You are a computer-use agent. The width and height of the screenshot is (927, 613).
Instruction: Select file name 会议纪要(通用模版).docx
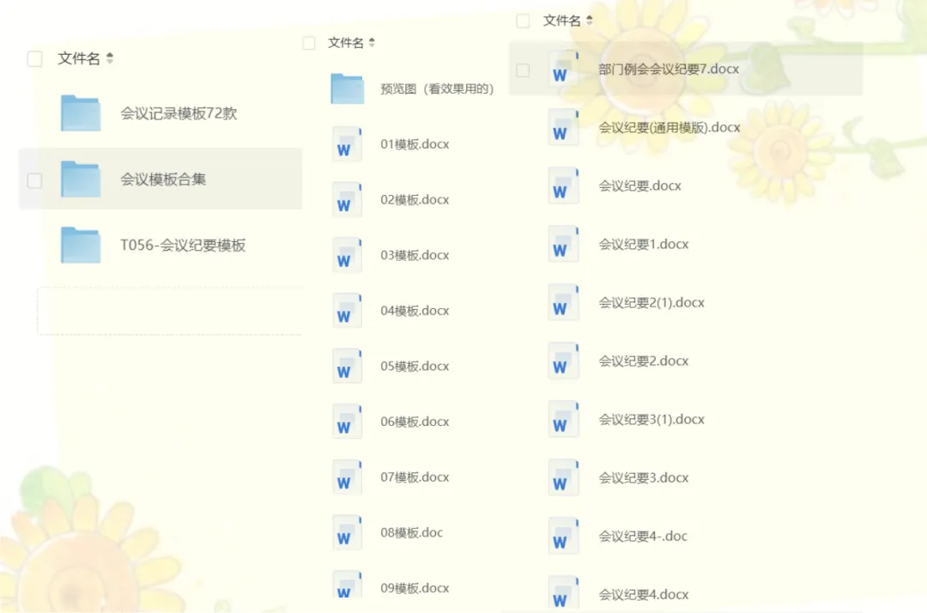click(x=669, y=128)
